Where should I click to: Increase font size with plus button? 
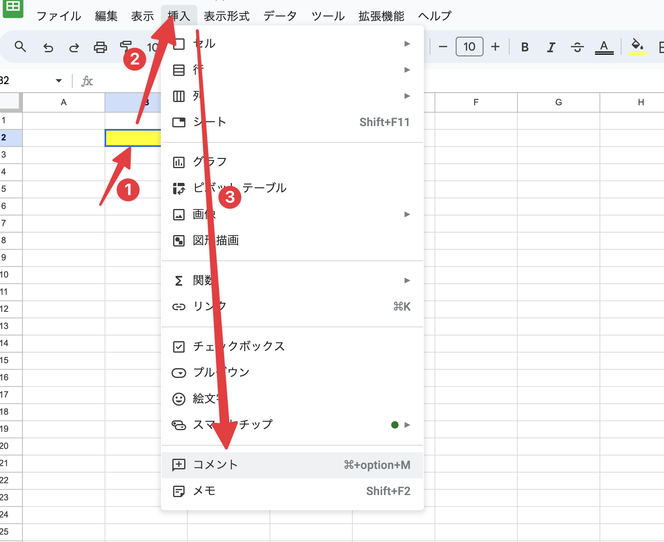point(495,47)
